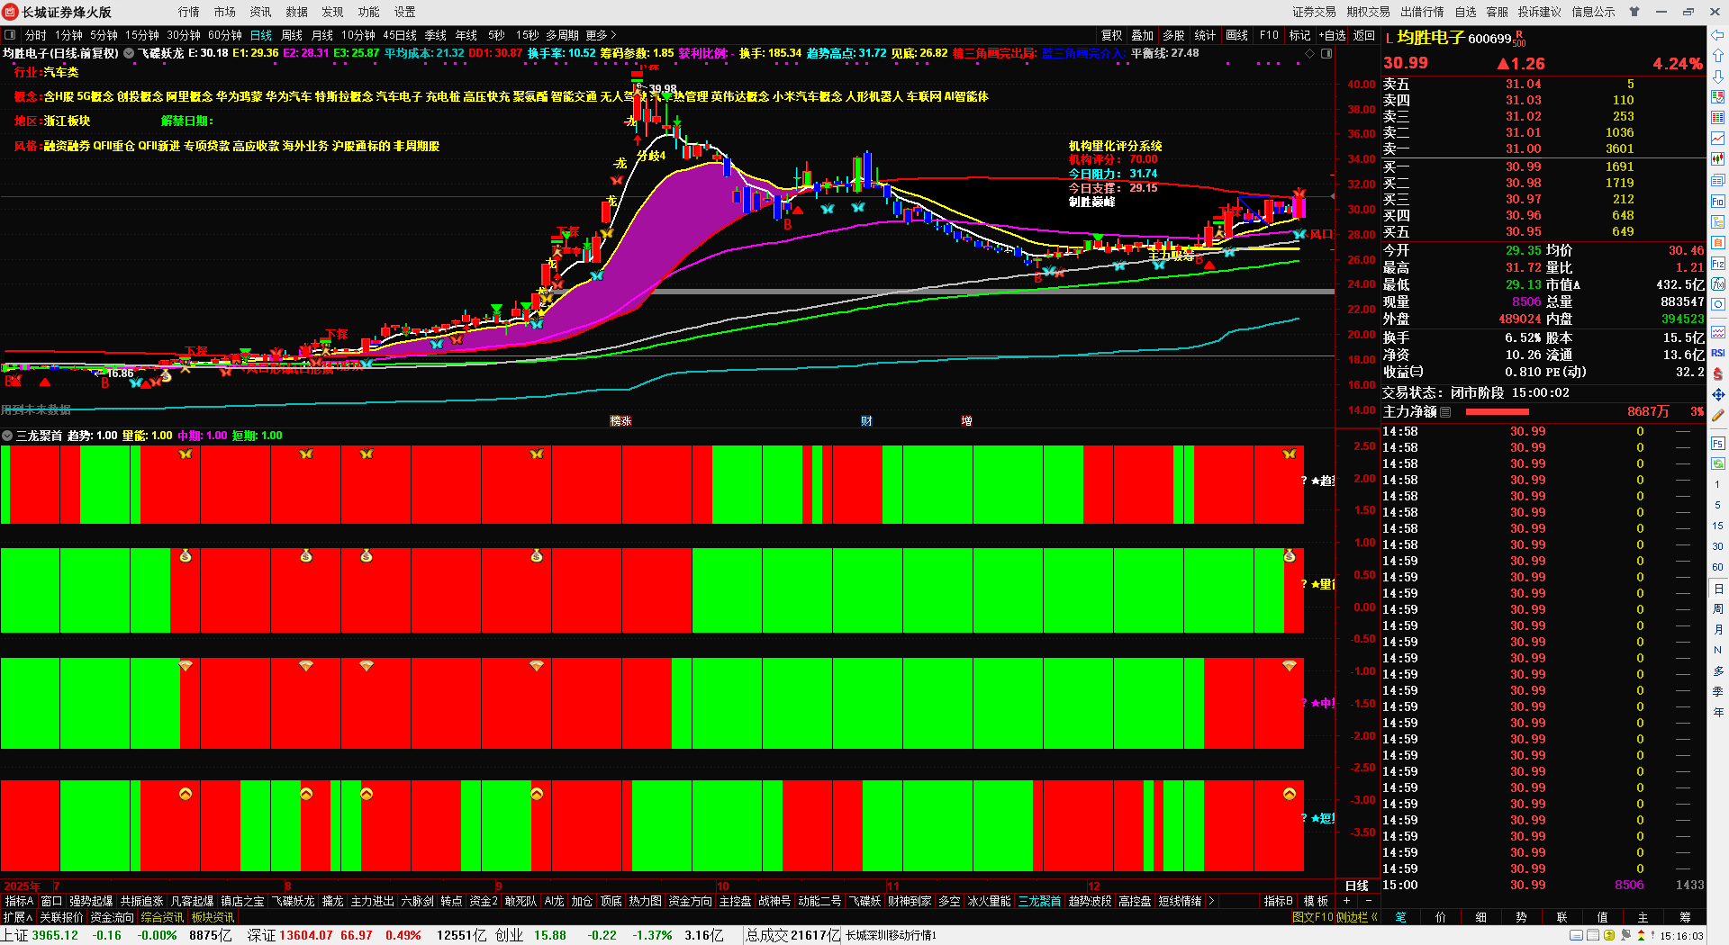Click the 返回 button

point(1364,35)
